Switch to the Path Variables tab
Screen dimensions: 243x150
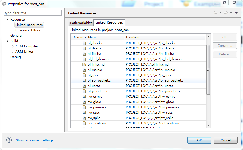tap(81, 23)
